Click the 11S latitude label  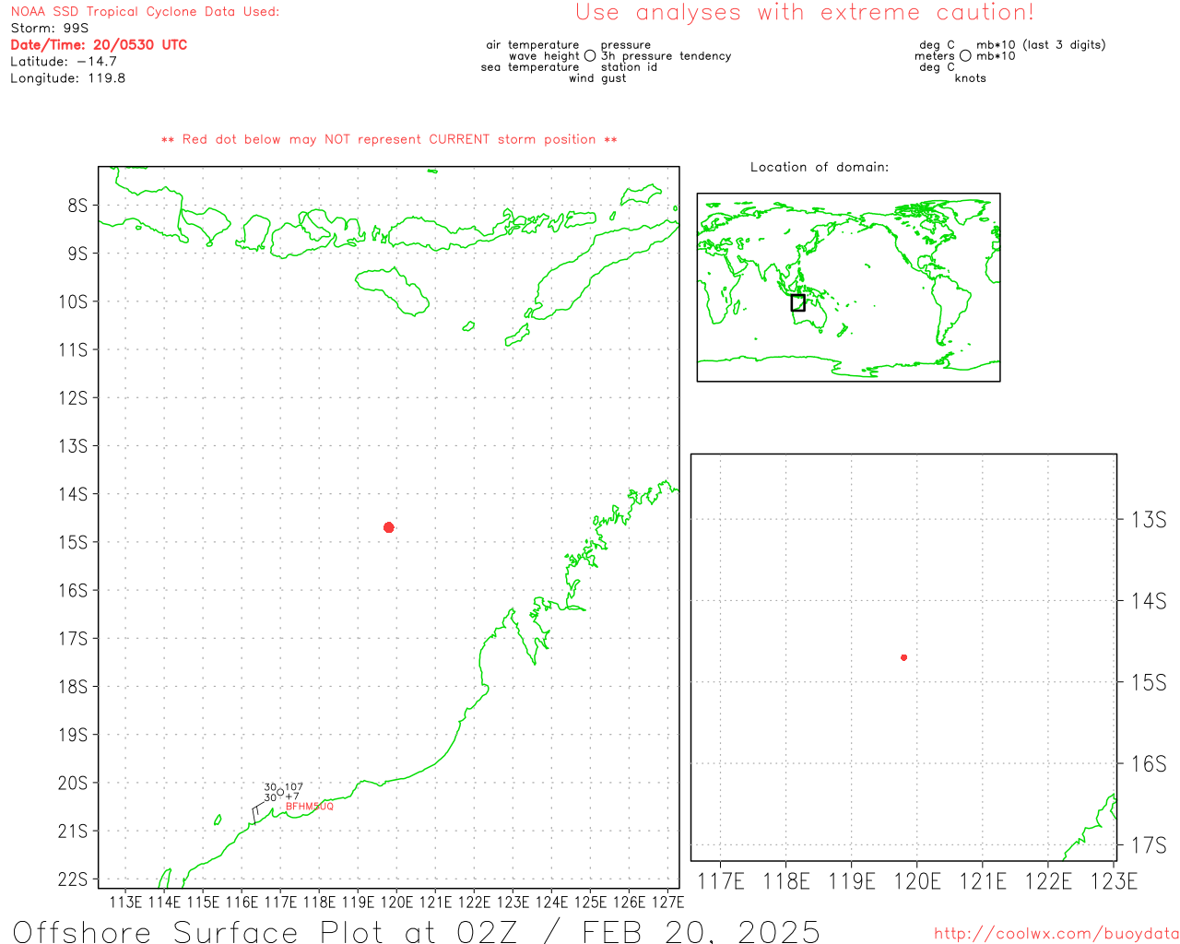pyautogui.click(x=73, y=349)
